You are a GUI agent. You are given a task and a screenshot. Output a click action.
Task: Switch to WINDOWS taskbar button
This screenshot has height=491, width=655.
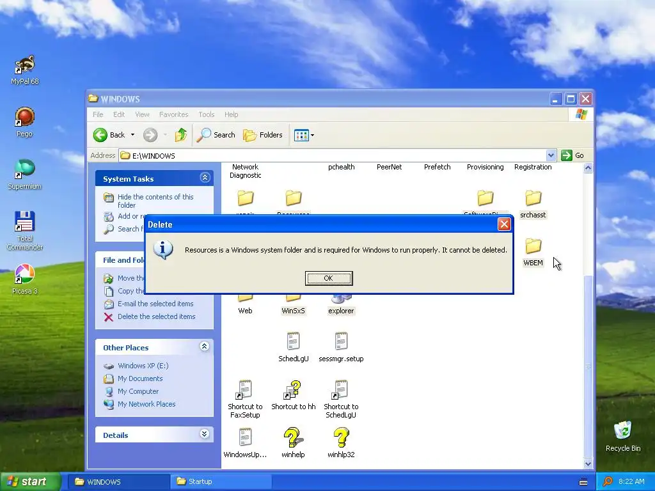(118, 482)
